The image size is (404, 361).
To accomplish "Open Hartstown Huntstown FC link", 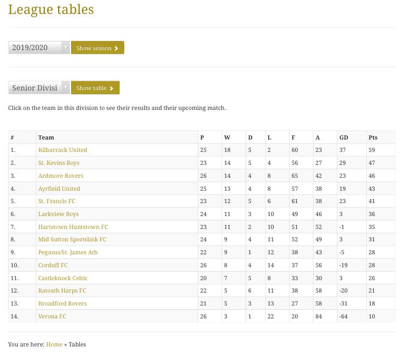I will (73, 227).
